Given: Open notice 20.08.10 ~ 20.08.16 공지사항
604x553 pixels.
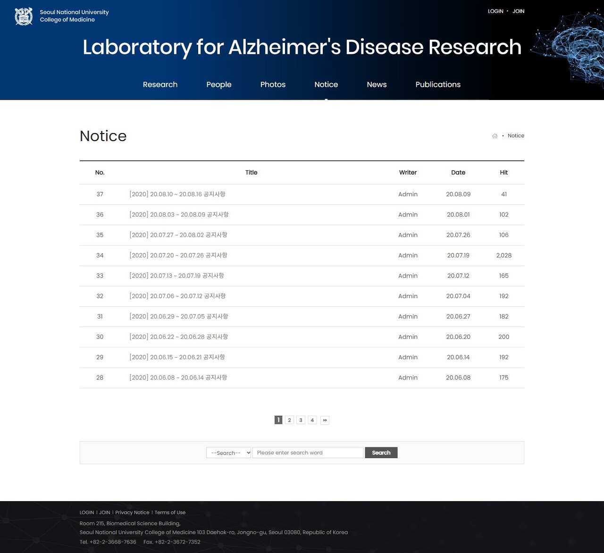Looking at the screenshot, I should (x=177, y=194).
